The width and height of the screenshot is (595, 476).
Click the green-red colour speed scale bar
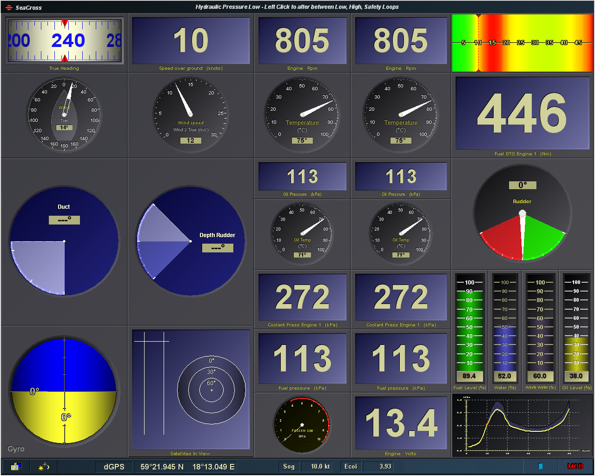[522, 43]
